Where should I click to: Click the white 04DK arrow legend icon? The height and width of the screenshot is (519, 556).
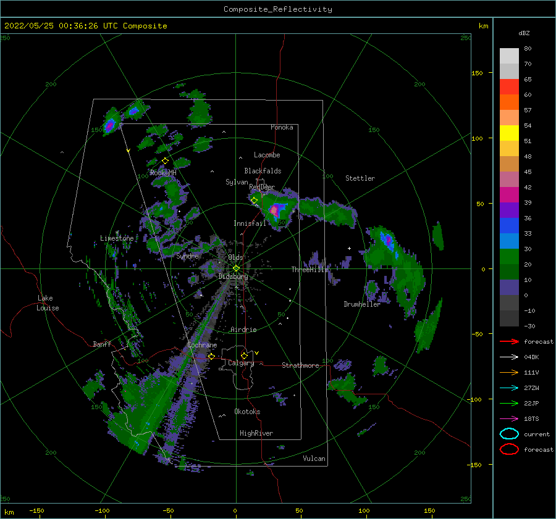coord(509,357)
